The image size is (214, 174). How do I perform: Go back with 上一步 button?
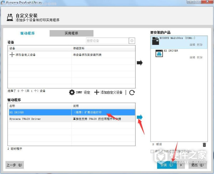15,165
